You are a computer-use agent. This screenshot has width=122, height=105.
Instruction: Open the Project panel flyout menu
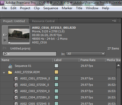[114, 21]
